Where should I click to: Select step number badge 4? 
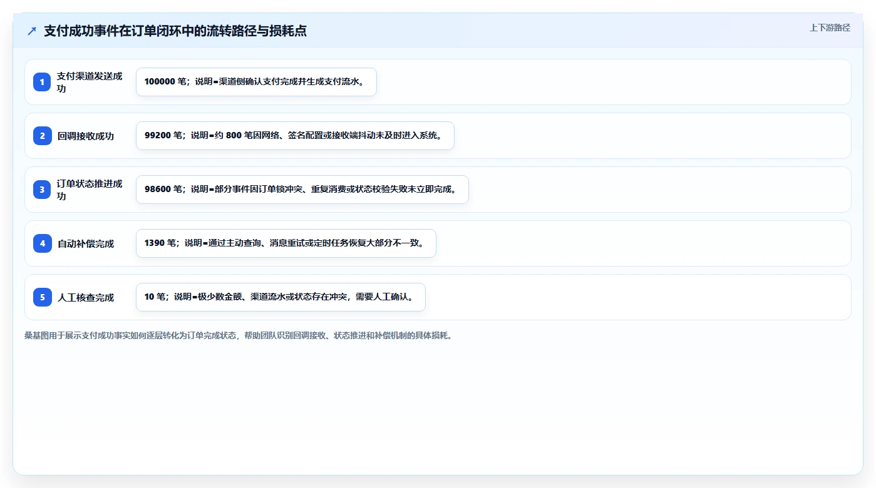(x=43, y=243)
